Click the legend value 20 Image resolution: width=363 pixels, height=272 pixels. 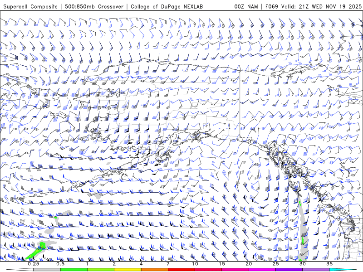click(x=249, y=264)
